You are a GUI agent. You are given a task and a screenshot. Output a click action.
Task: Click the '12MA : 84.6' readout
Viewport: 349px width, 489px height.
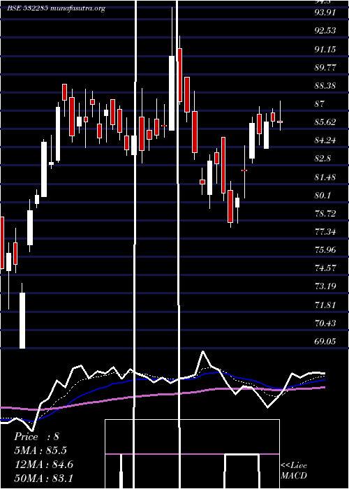(x=44, y=465)
